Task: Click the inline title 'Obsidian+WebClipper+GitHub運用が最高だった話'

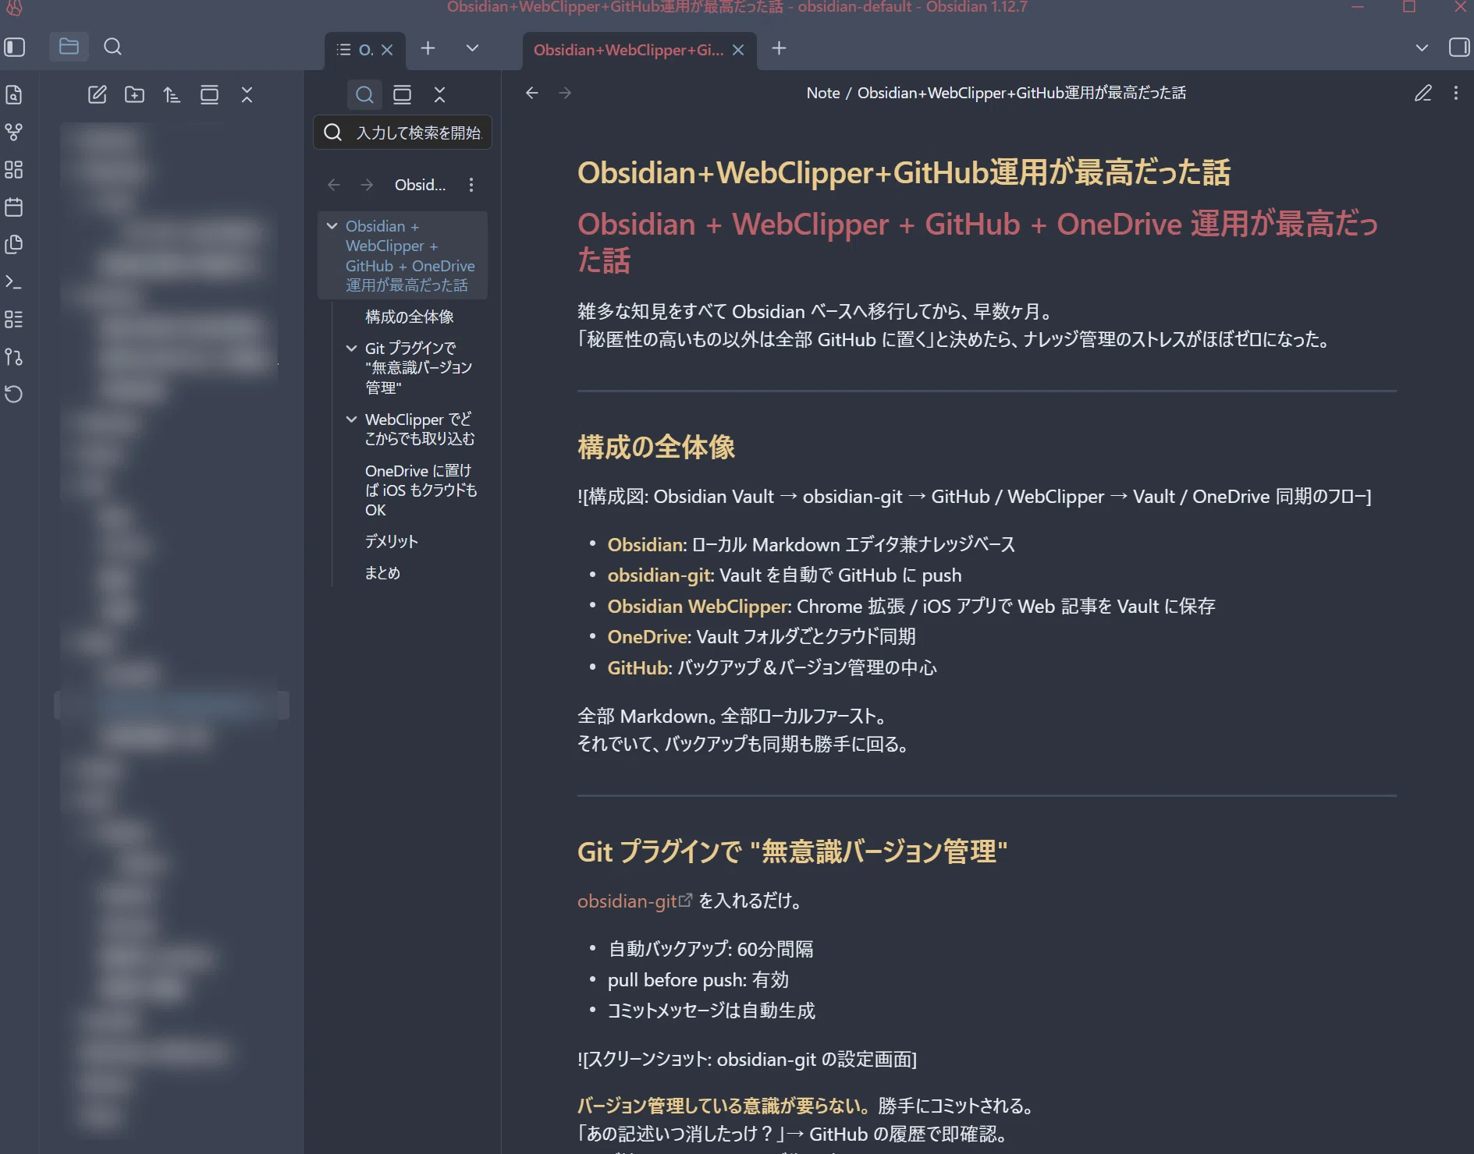Action: point(904,172)
